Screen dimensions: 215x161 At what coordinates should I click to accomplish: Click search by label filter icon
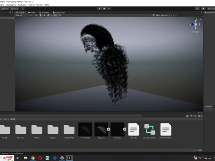(x=191, y=116)
